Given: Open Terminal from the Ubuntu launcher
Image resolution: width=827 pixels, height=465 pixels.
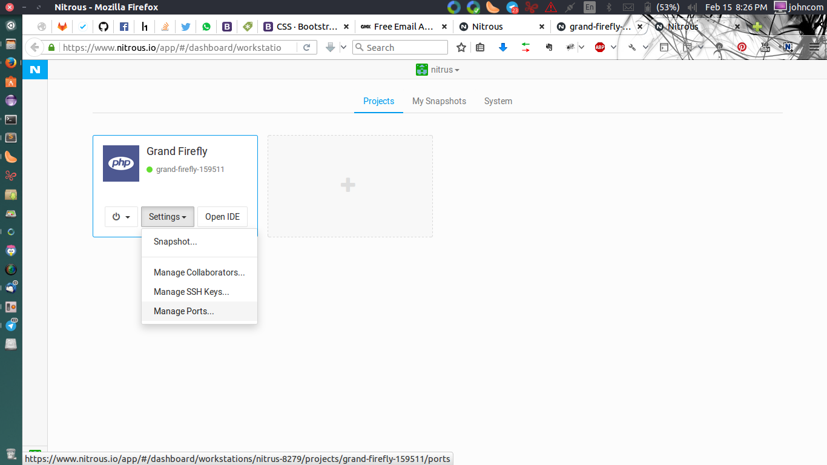Looking at the screenshot, I should click(x=11, y=119).
